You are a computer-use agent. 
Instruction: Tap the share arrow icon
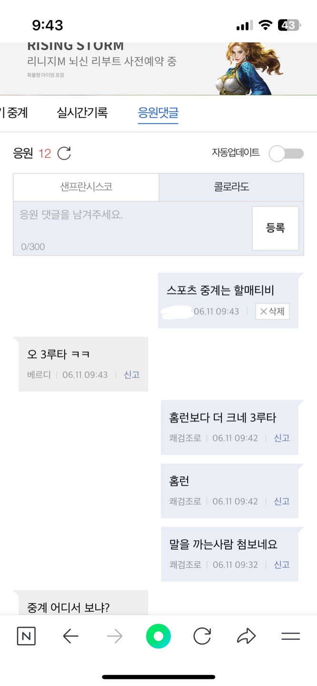[246, 636]
